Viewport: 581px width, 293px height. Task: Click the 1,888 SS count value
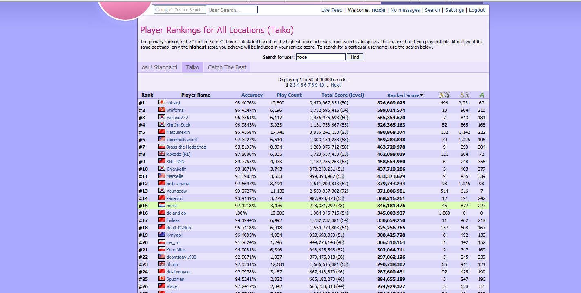point(445,213)
